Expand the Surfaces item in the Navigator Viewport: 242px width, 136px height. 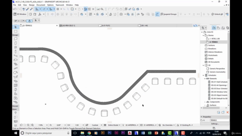[205, 105]
